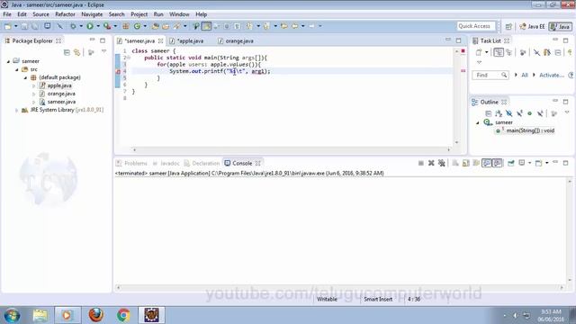The width and height of the screenshot is (576, 324).
Task: Click the All working set link
Action: point(524,75)
